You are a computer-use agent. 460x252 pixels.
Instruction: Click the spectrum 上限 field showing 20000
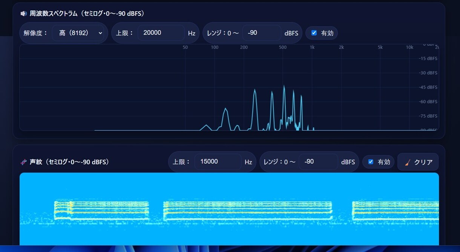[161, 33]
